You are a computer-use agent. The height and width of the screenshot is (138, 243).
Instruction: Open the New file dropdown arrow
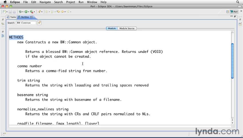point(7,12)
